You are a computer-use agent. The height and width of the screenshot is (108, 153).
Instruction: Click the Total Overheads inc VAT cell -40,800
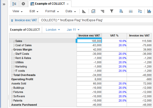click(x=139, y=75)
